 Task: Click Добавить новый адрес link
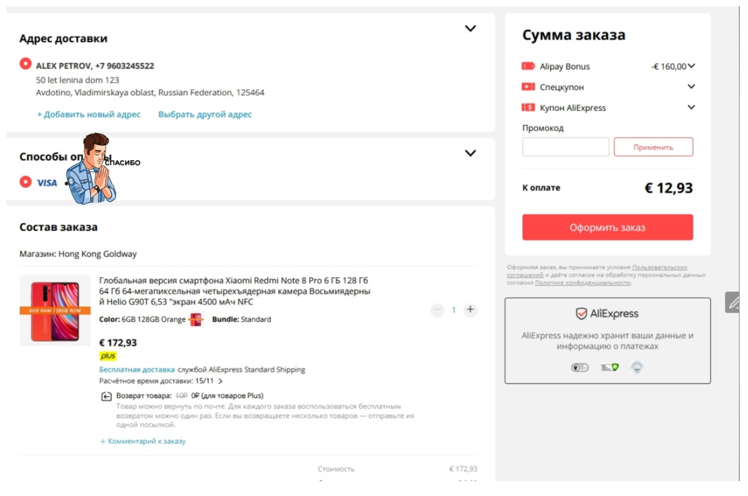pyautogui.click(x=88, y=114)
